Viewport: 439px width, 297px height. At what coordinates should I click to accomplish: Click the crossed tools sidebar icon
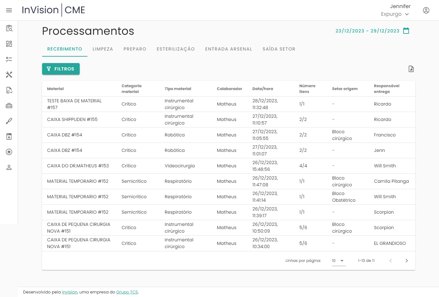tap(9, 75)
